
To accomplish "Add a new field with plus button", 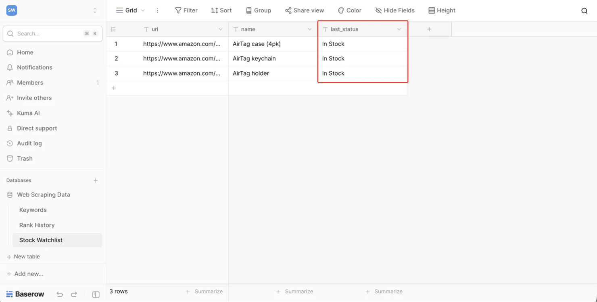I will [429, 29].
